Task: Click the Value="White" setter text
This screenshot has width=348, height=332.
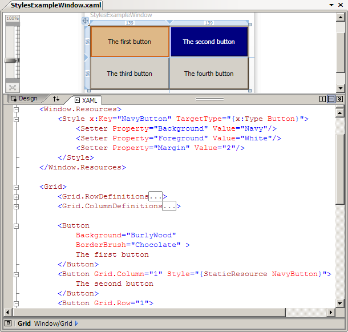Action: point(244,138)
